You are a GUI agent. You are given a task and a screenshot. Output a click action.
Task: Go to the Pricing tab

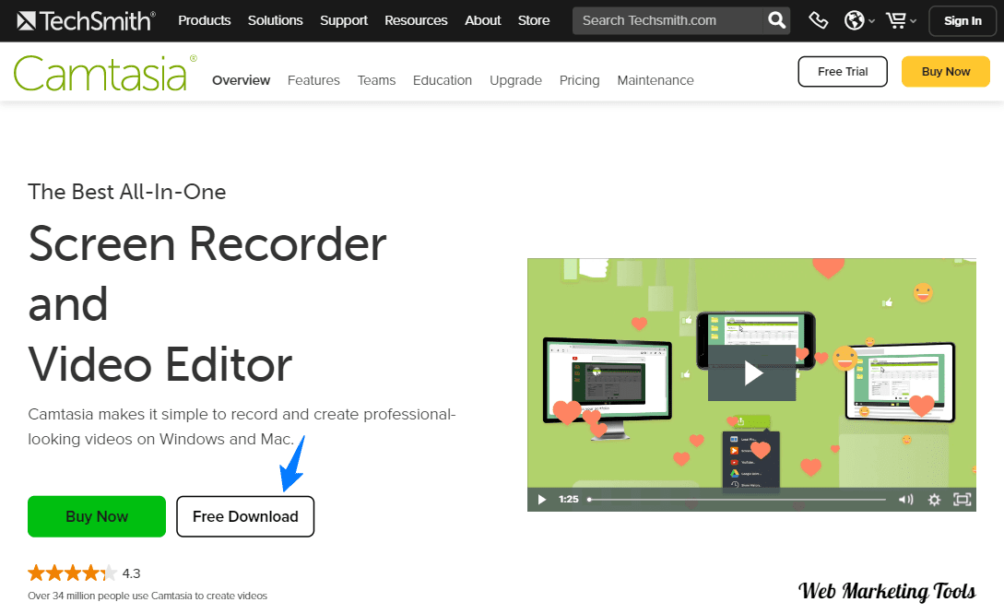(x=580, y=80)
